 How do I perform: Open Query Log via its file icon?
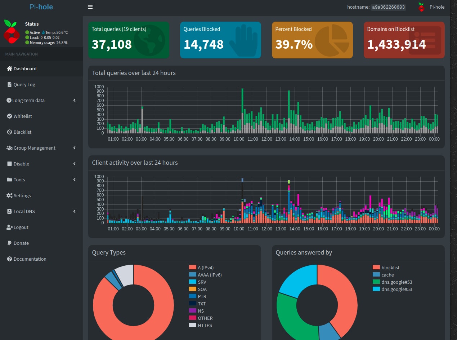click(x=9, y=84)
